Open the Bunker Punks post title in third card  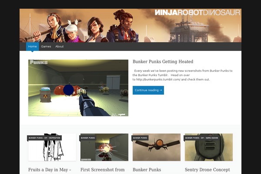pyautogui.click(x=147, y=170)
